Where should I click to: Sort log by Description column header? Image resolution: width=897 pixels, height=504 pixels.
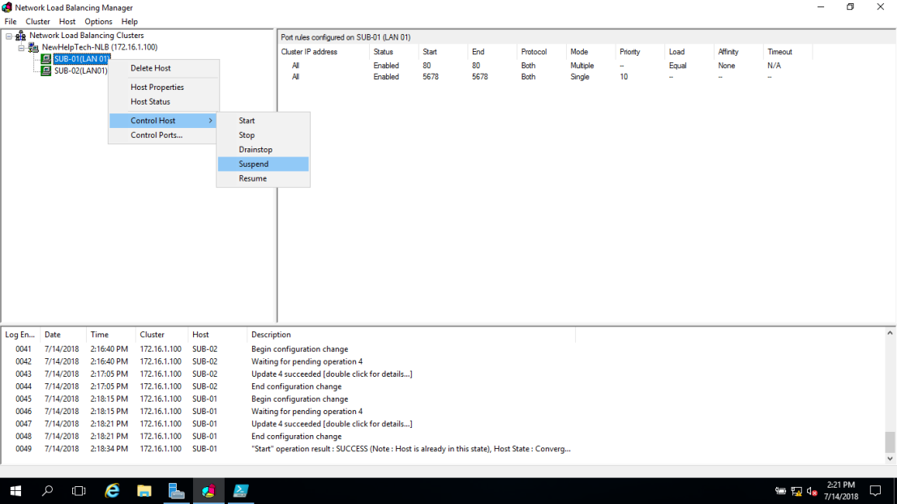[x=410, y=335]
